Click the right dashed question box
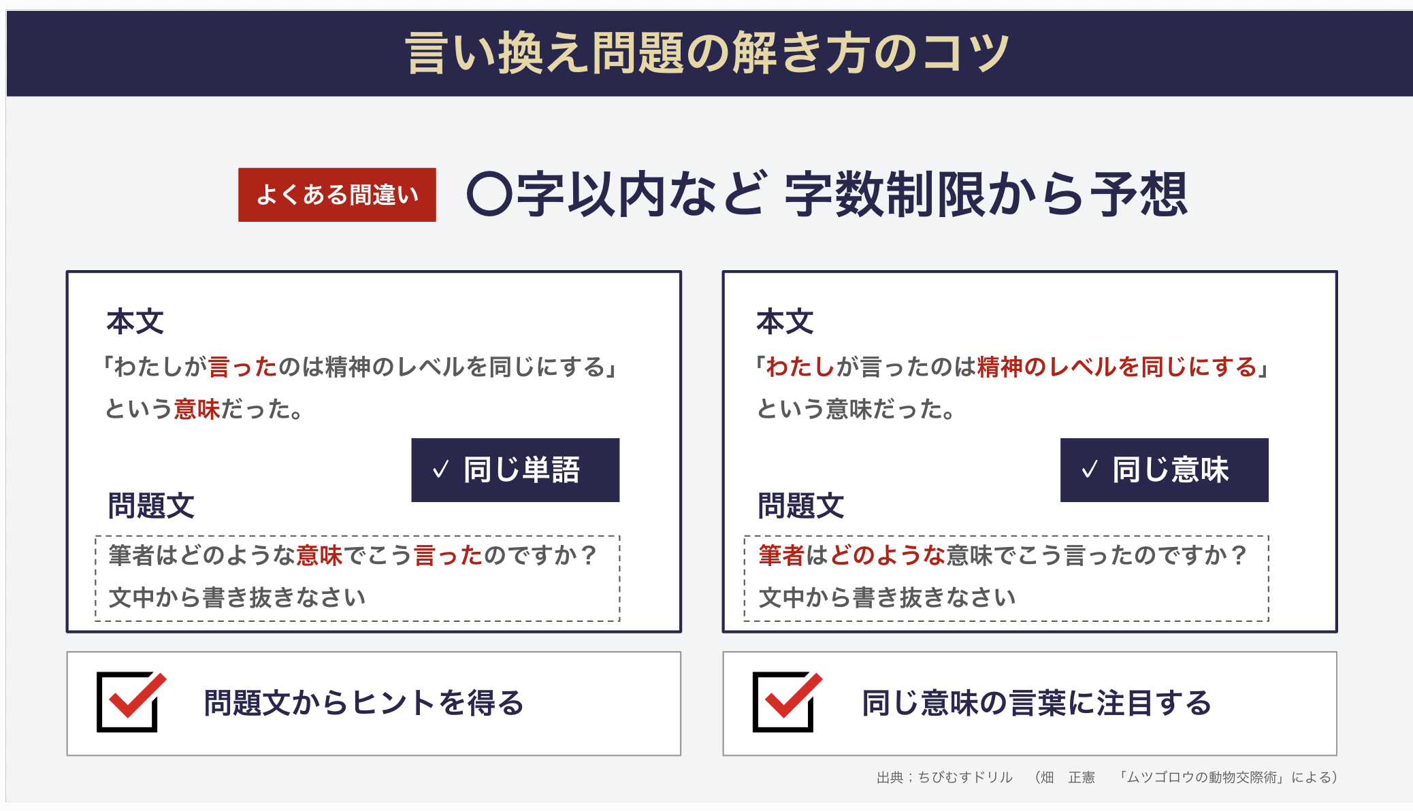1413x811 pixels. [x=1007, y=578]
